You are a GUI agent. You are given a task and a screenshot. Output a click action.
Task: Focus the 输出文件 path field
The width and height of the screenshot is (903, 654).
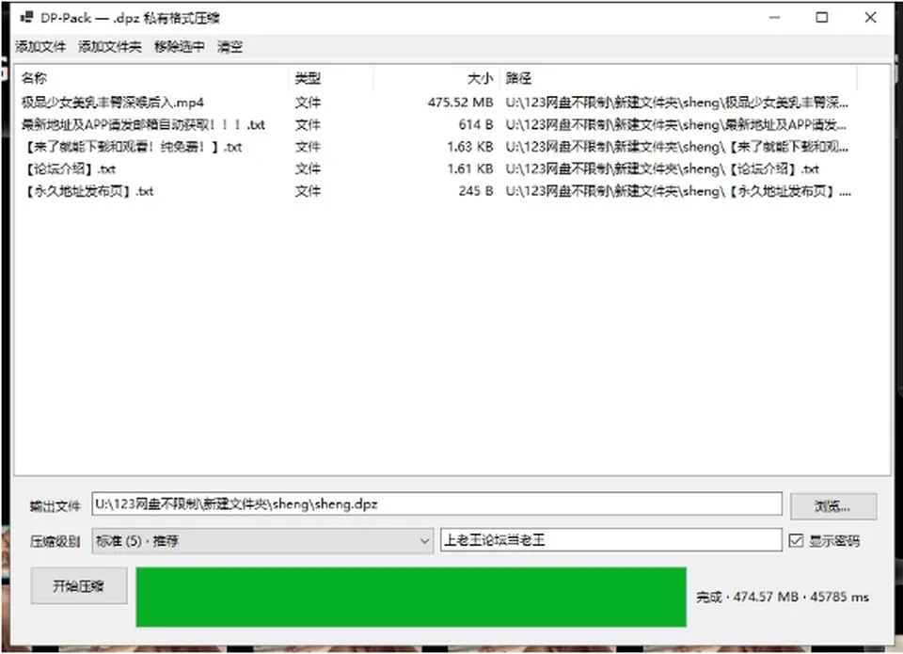(436, 504)
